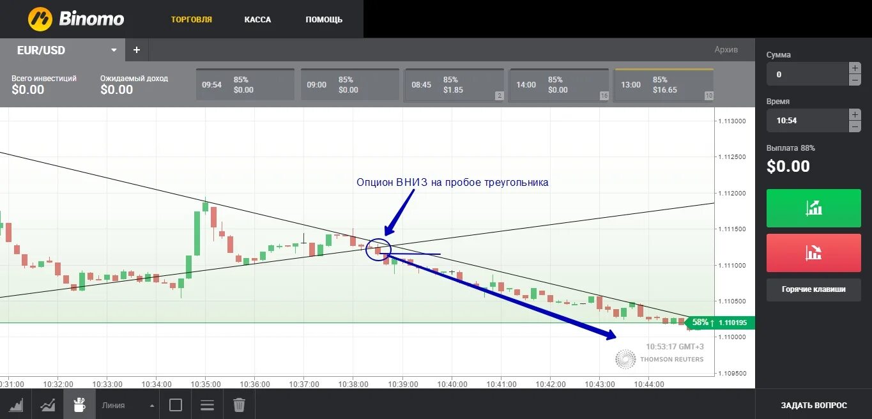Select the 13:00 expiry card with $16.65
Viewport: 872px width, 419px height.
pyautogui.click(x=664, y=84)
